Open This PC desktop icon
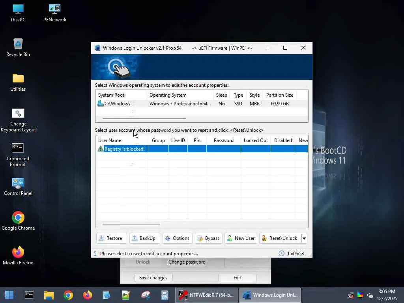The width and height of the screenshot is (404, 303). [18, 13]
